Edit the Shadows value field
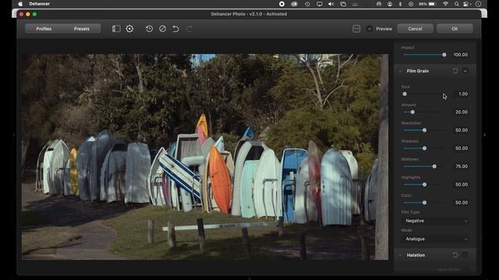The image size is (499, 280). click(462, 149)
